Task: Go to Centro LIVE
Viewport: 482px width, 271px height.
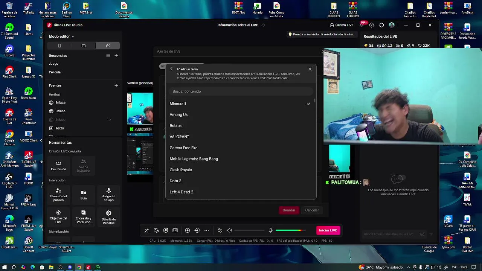Action: click(341, 25)
